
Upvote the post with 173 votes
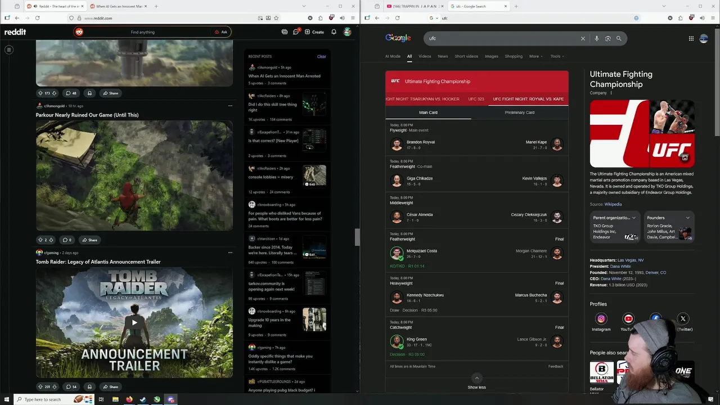click(x=40, y=93)
